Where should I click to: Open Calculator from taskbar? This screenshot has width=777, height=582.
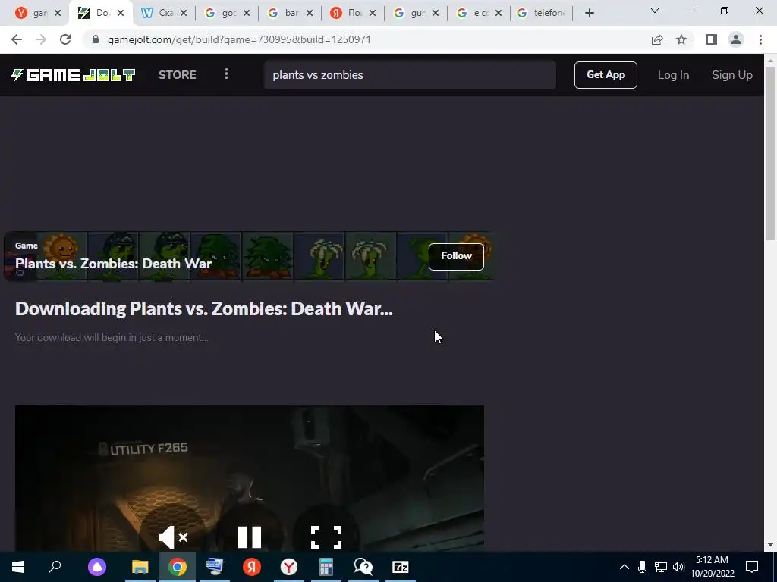click(x=326, y=567)
